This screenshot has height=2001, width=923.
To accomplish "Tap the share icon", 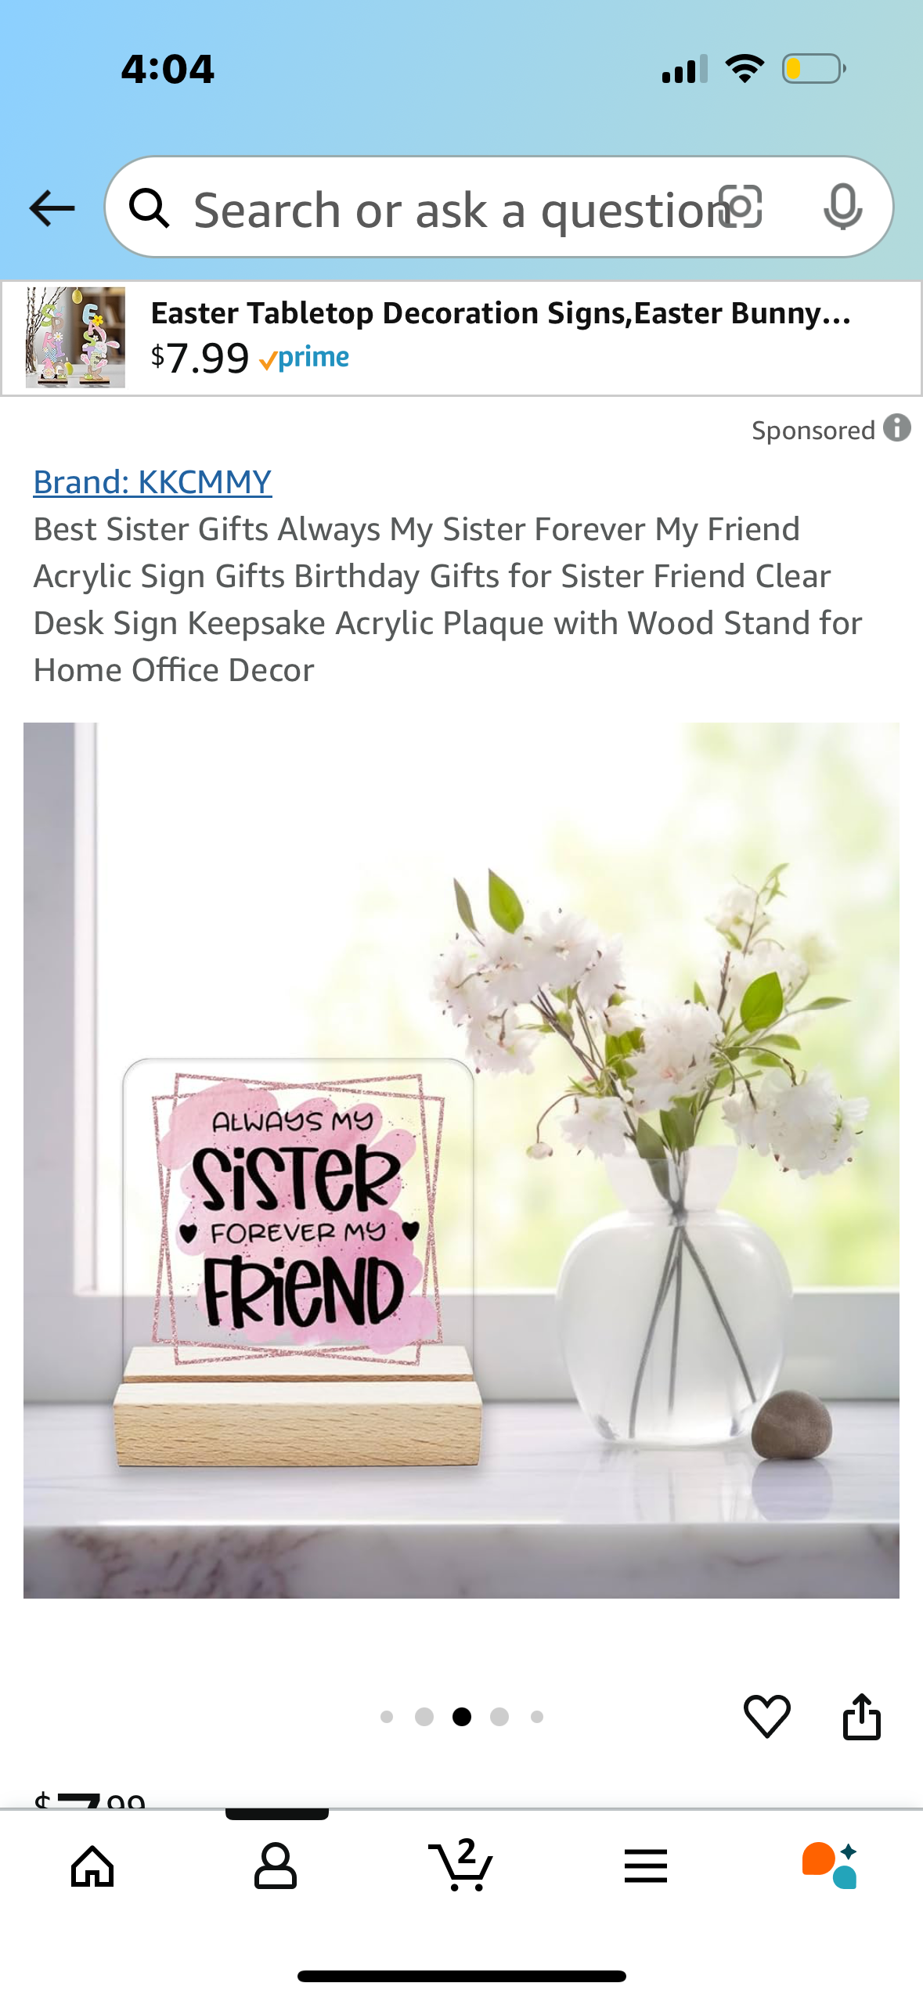I will tap(861, 1716).
